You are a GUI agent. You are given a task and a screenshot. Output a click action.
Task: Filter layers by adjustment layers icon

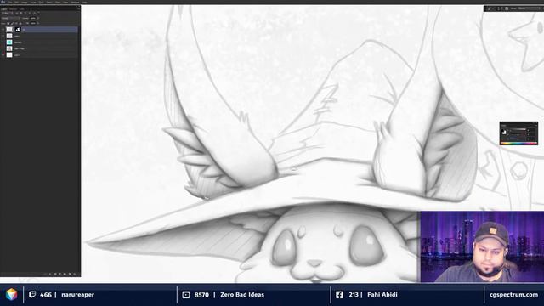click(x=21, y=14)
